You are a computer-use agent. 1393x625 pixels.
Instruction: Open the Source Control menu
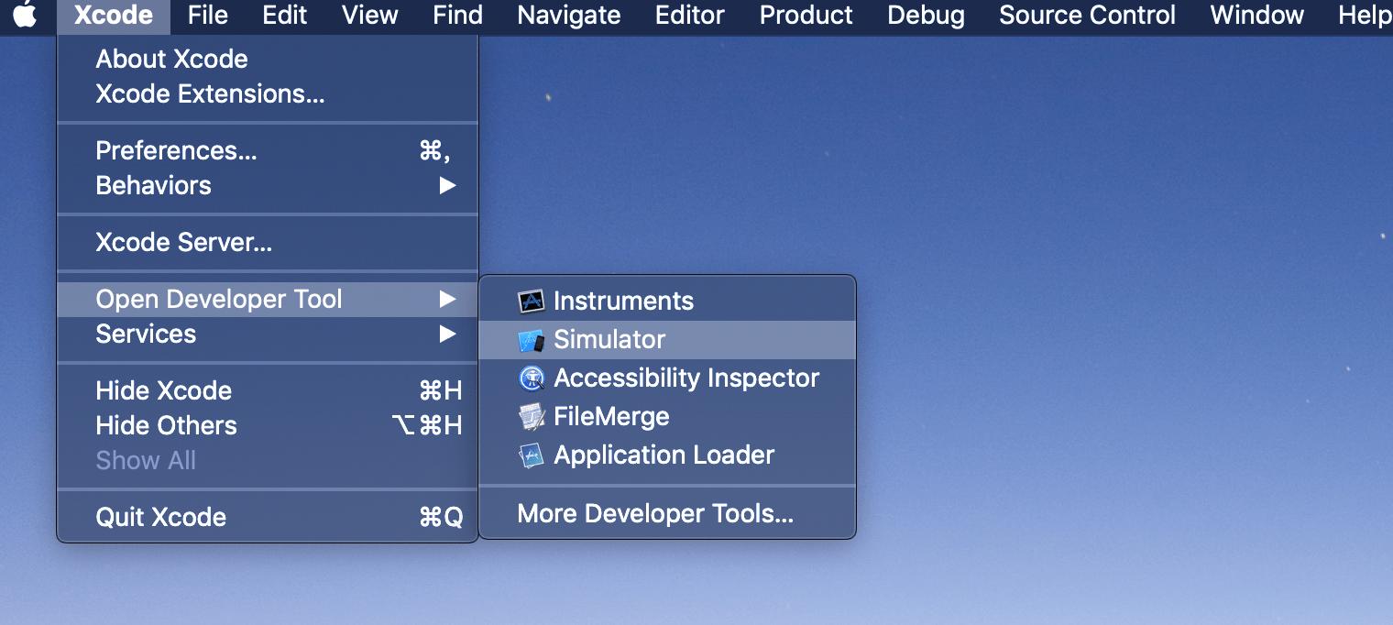pos(1087,16)
